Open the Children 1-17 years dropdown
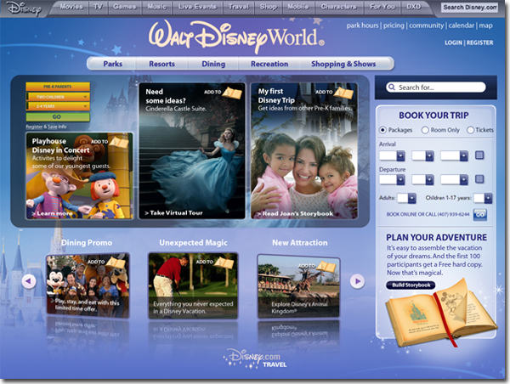This screenshot has width=510, height=384. point(483,198)
